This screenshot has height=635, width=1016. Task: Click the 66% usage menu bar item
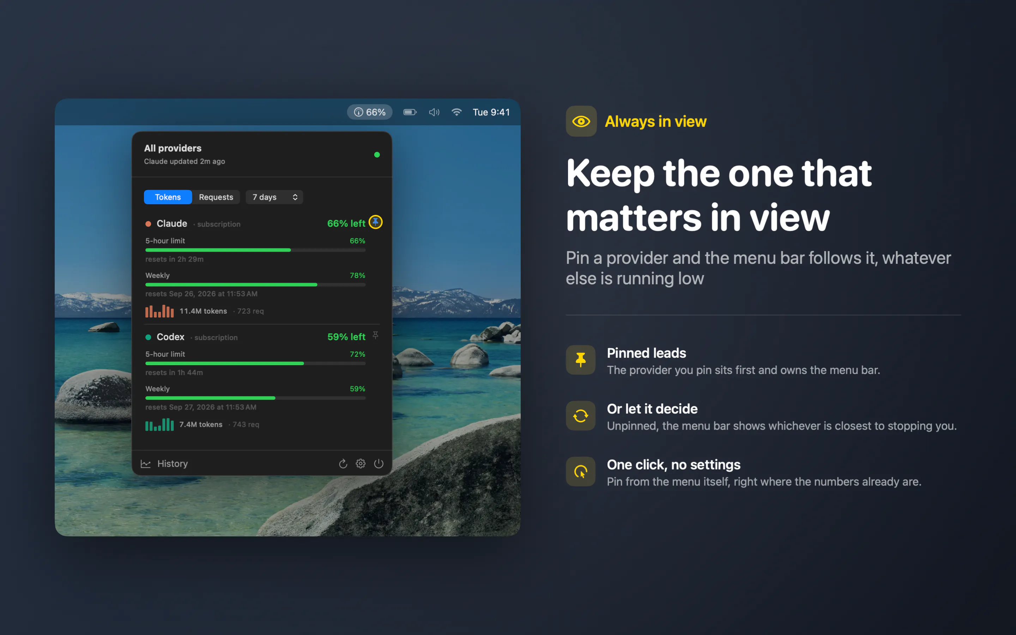tap(369, 112)
